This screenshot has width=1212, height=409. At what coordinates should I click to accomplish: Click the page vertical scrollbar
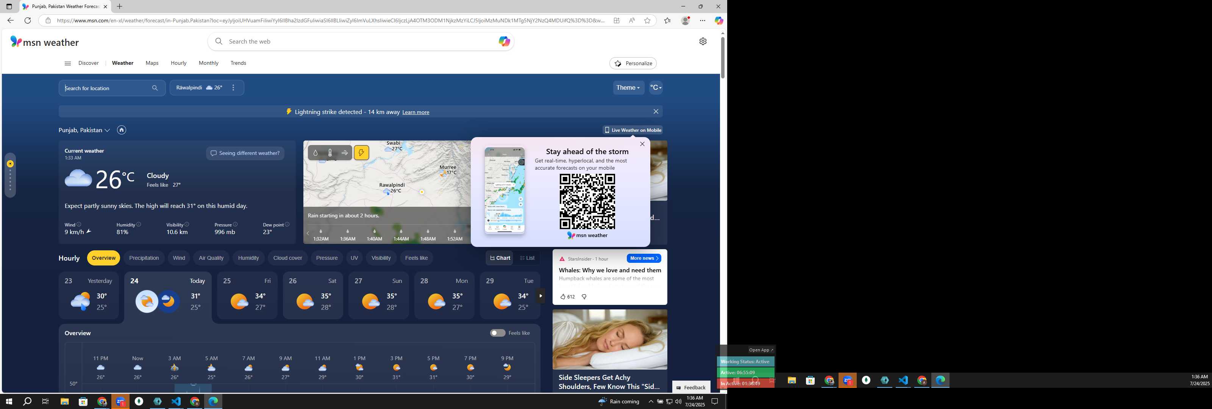point(723,58)
